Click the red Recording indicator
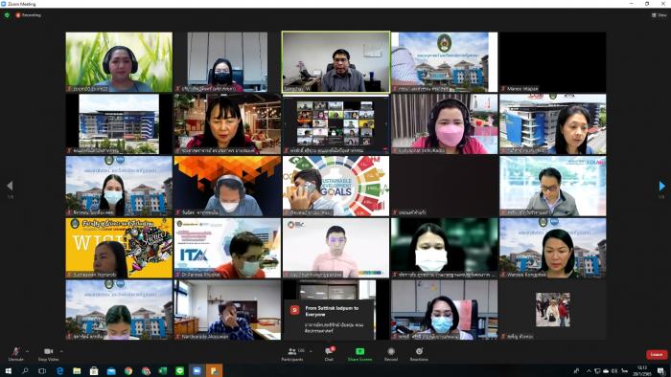The width and height of the screenshot is (671, 377). pos(28,15)
